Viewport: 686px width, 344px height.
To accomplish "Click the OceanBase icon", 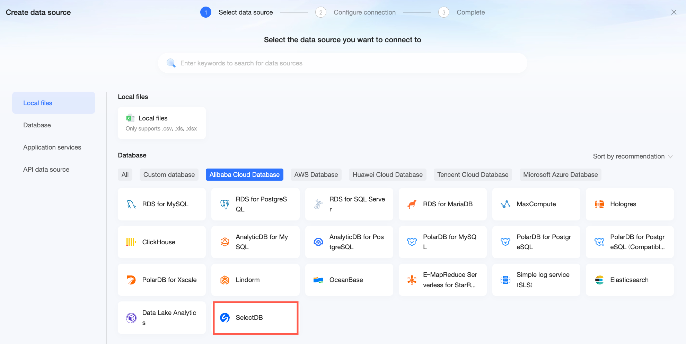I will (318, 280).
